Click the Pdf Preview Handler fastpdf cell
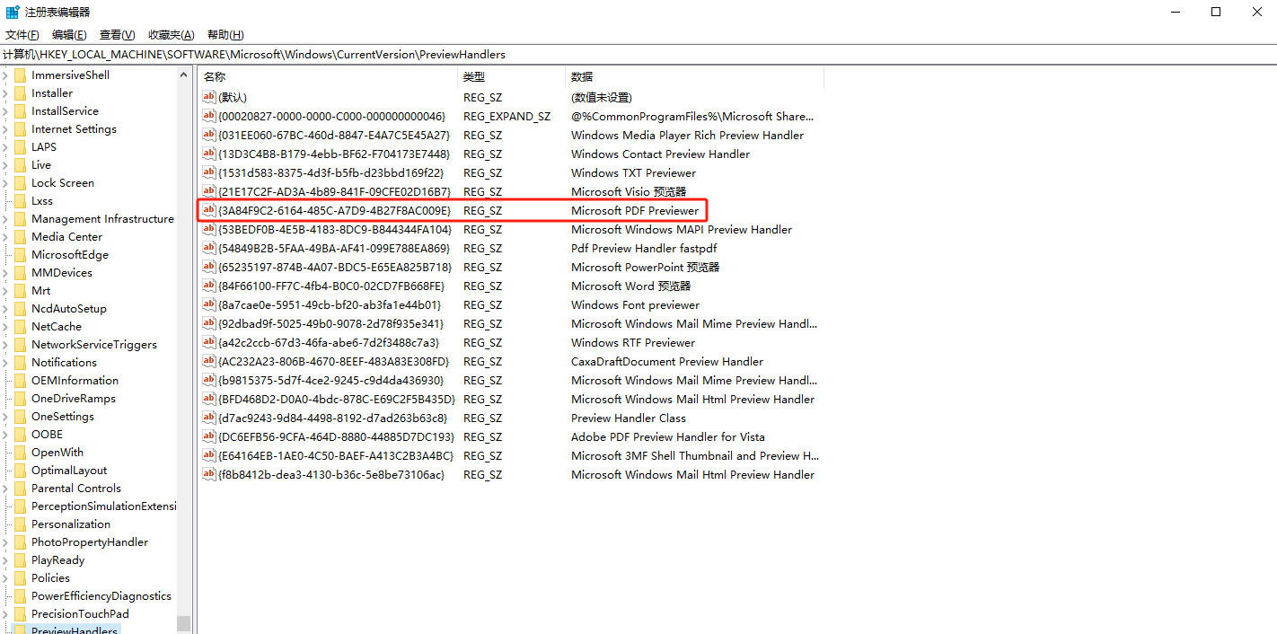This screenshot has width=1277, height=634. 644,248
